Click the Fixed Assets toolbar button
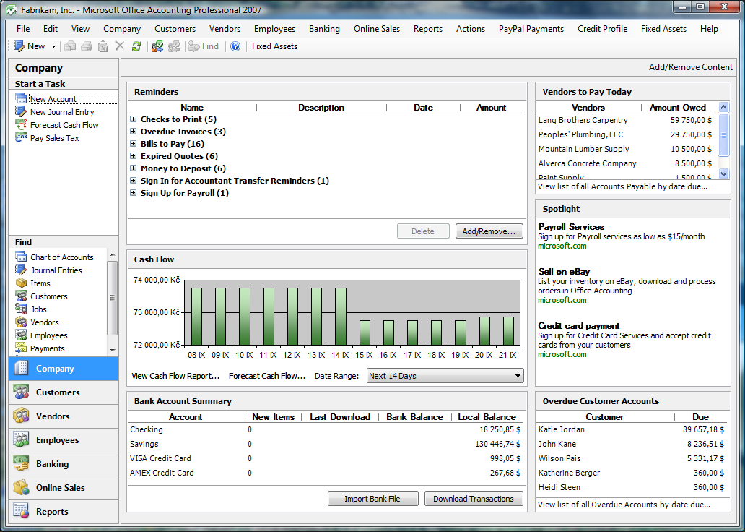The height and width of the screenshot is (532, 745). pyautogui.click(x=274, y=46)
